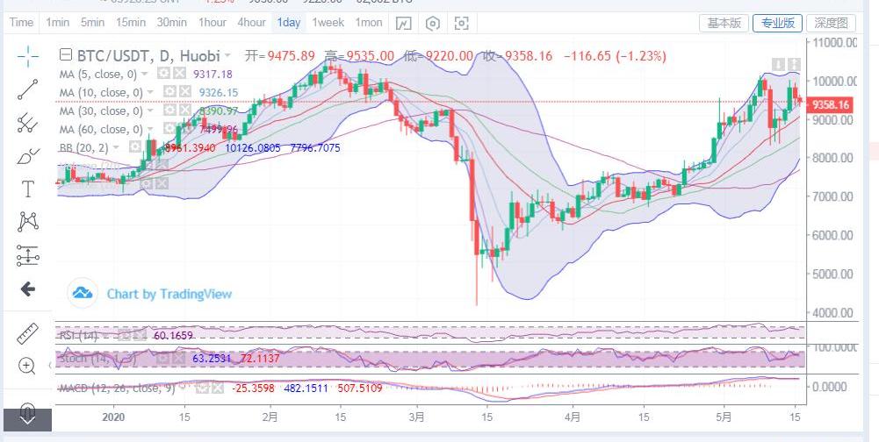Activate the zoom in tool
879x442 pixels.
coord(27,366)
